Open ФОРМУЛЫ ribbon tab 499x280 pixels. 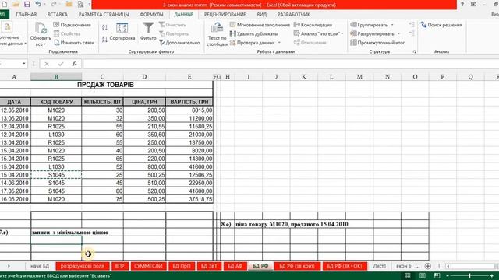(x=151, y=15)
